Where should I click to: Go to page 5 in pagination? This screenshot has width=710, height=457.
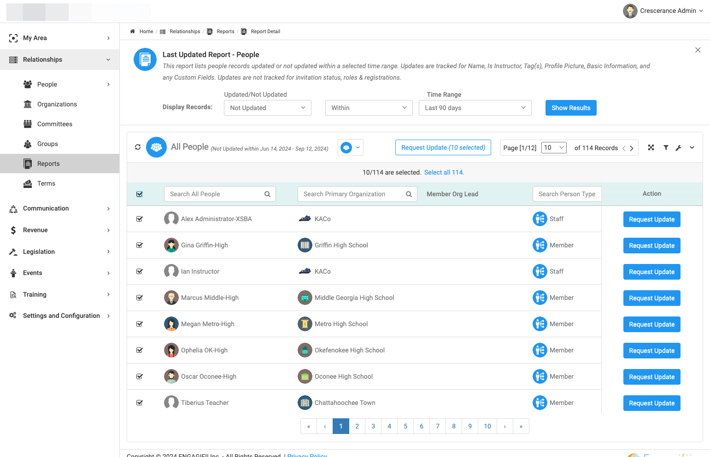[x=405, y=426]
